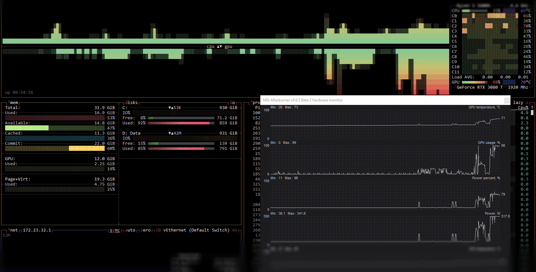The image size is (536, 272).
Task: Click the '1920 Mhz' clock value
Action: (518, 87)
